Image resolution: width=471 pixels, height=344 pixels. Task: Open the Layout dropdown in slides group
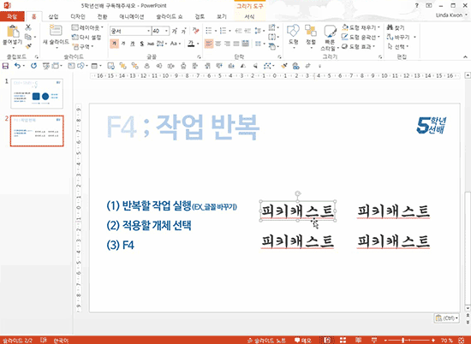(x=87, y=27)
